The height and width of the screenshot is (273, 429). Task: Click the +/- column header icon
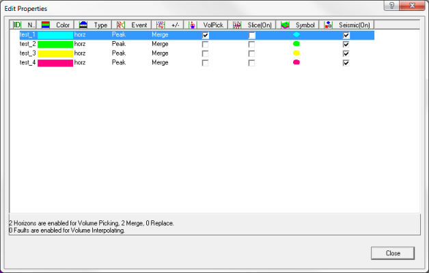pos(161,25)
